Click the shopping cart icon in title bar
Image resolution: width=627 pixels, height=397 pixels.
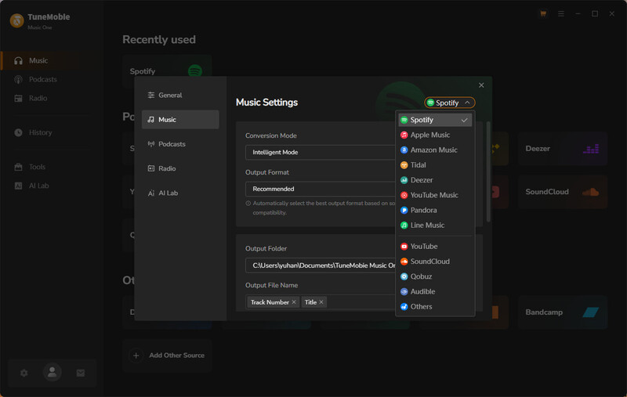543,14
